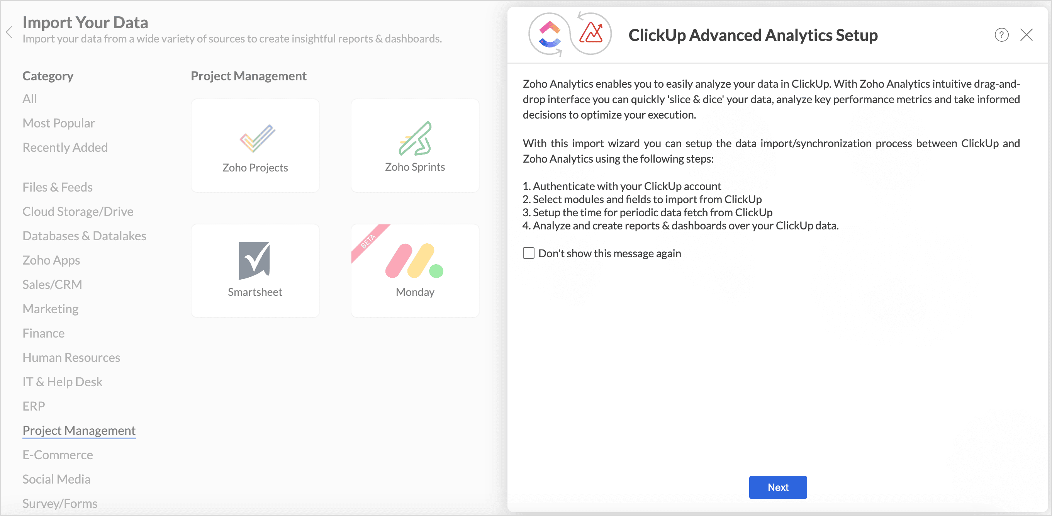Select the IT & Help Desk category

coord(63,382)
